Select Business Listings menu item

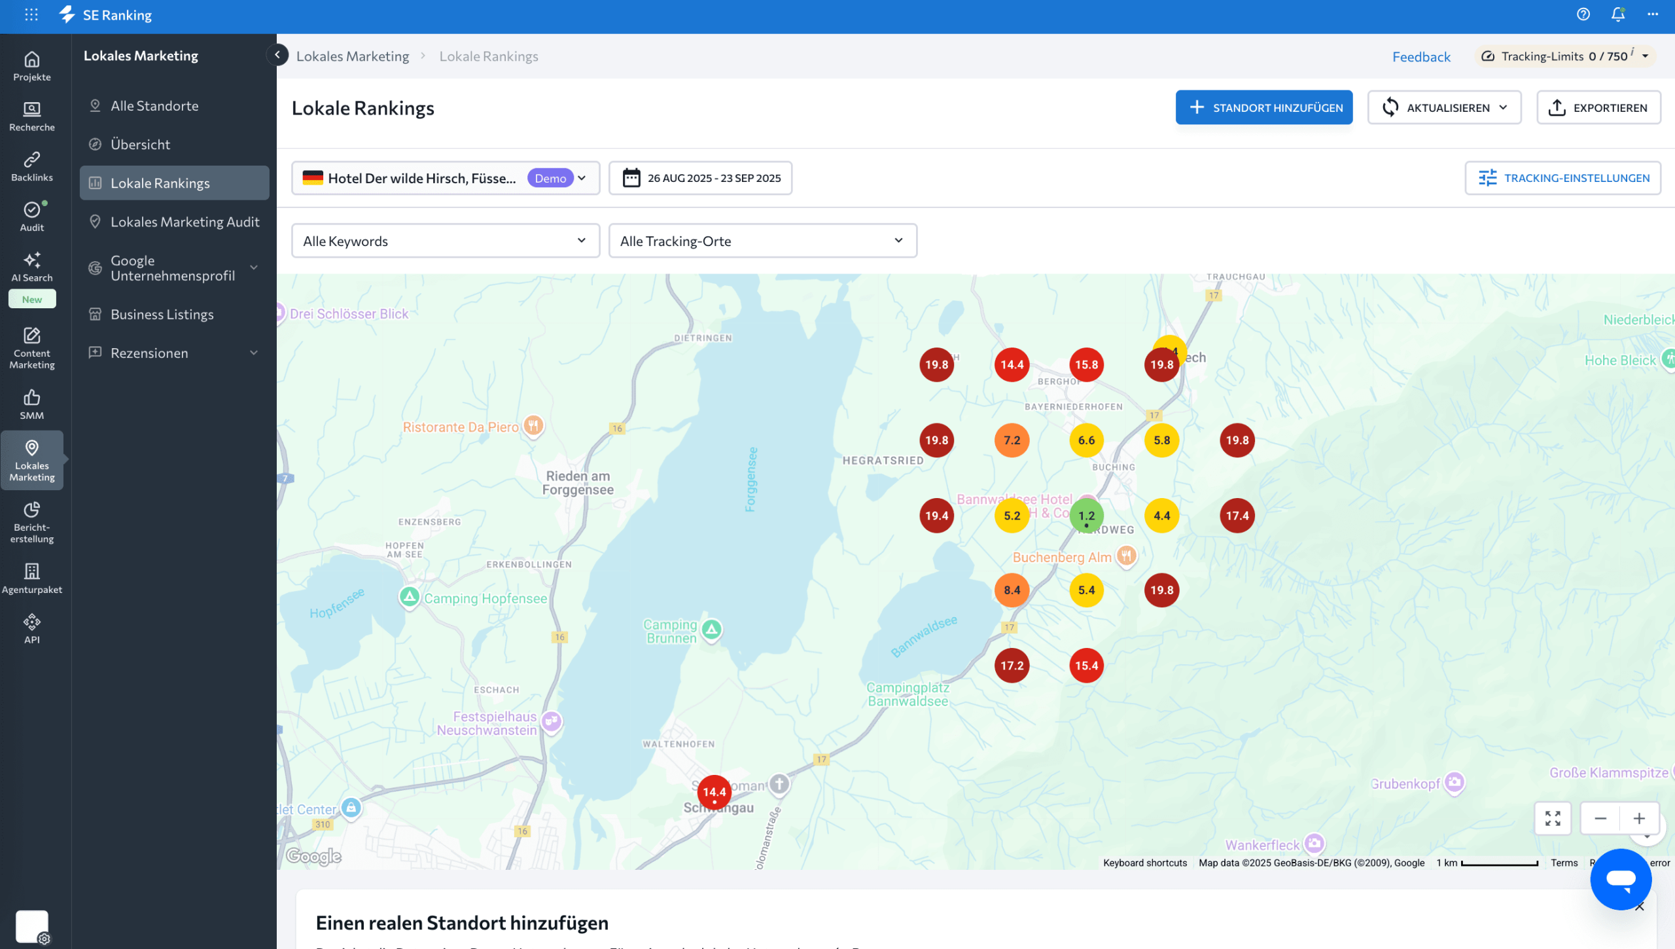click(x=162, y=314)
